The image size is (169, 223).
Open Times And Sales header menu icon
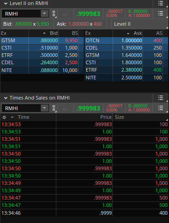tap(161, 98)
